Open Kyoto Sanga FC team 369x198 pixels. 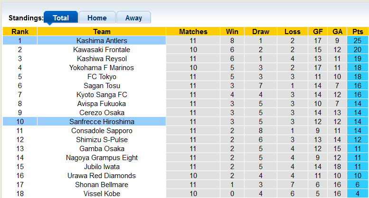point(102,95)
